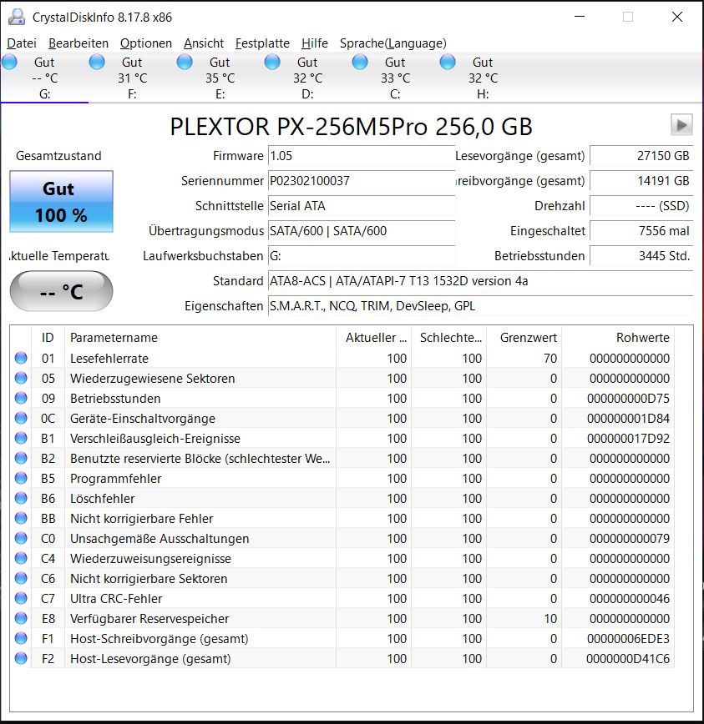Select drive C: status orb at 33 °C
The width and height of the screenshot is (704, 724).
tap(360, 62)
